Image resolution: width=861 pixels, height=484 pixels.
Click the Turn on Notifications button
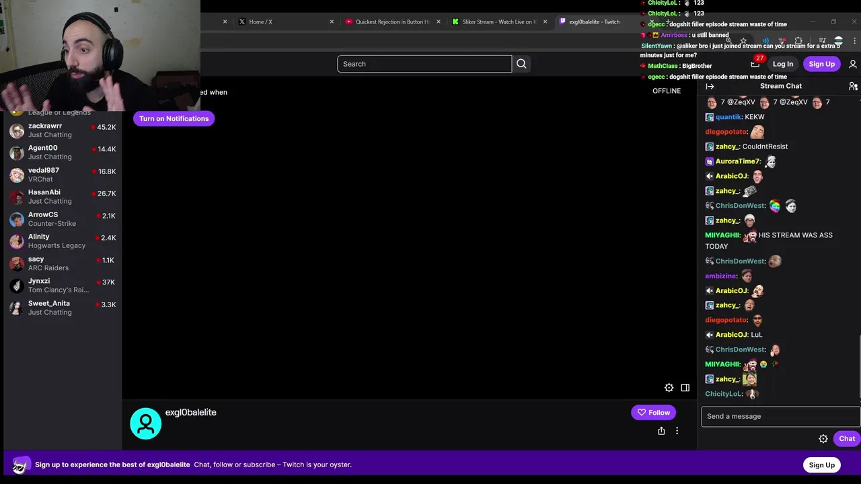tap(174, 118)
